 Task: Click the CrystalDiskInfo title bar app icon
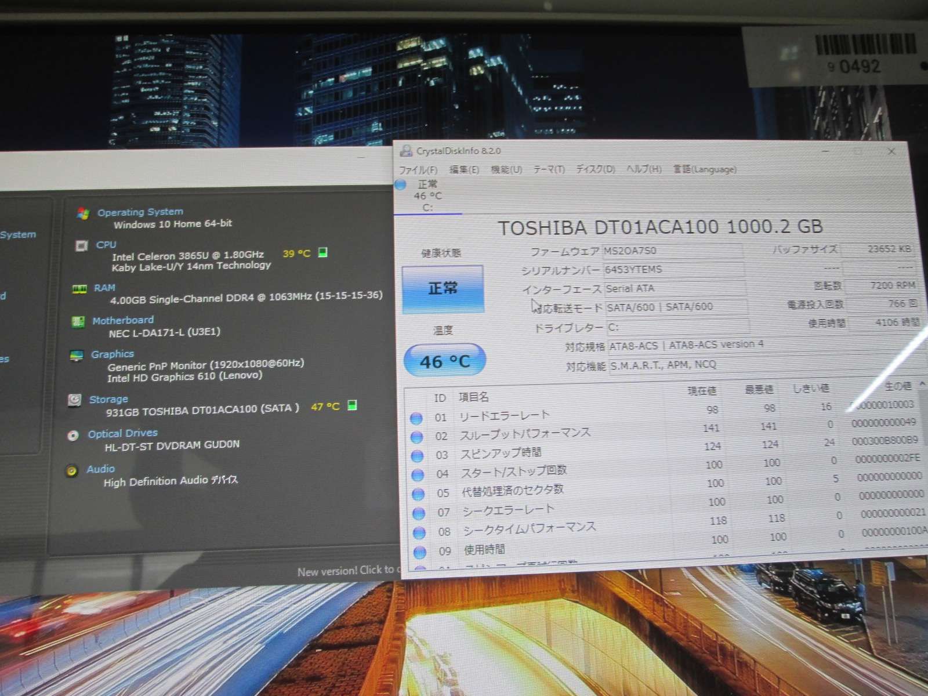407,151
